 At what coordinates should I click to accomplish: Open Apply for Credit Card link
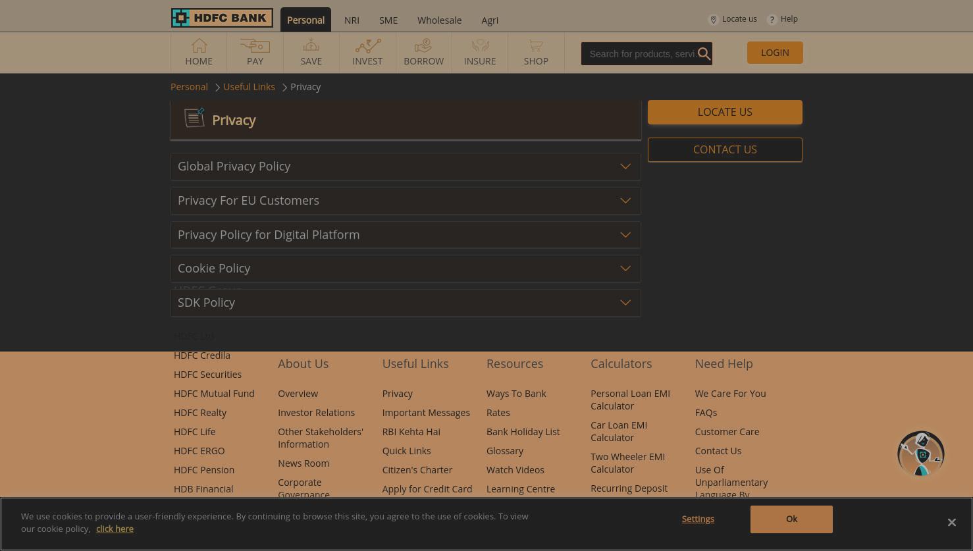tap(427, 489)
